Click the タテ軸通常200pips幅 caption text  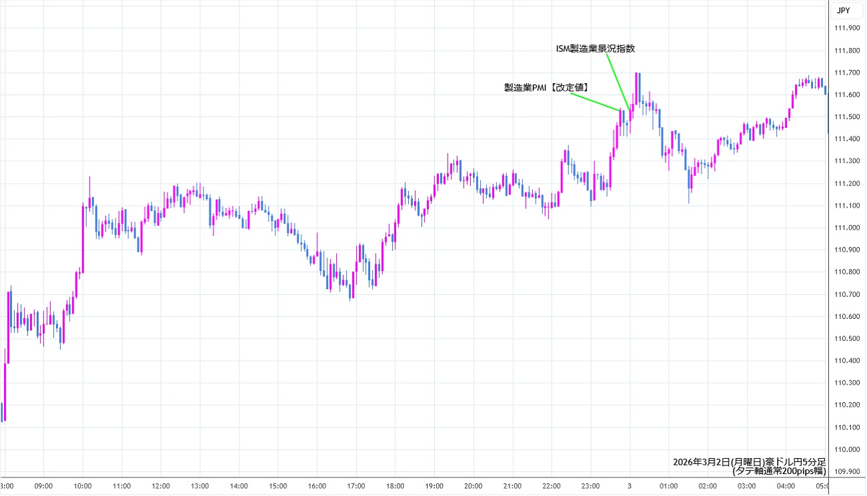coord(778,471)
